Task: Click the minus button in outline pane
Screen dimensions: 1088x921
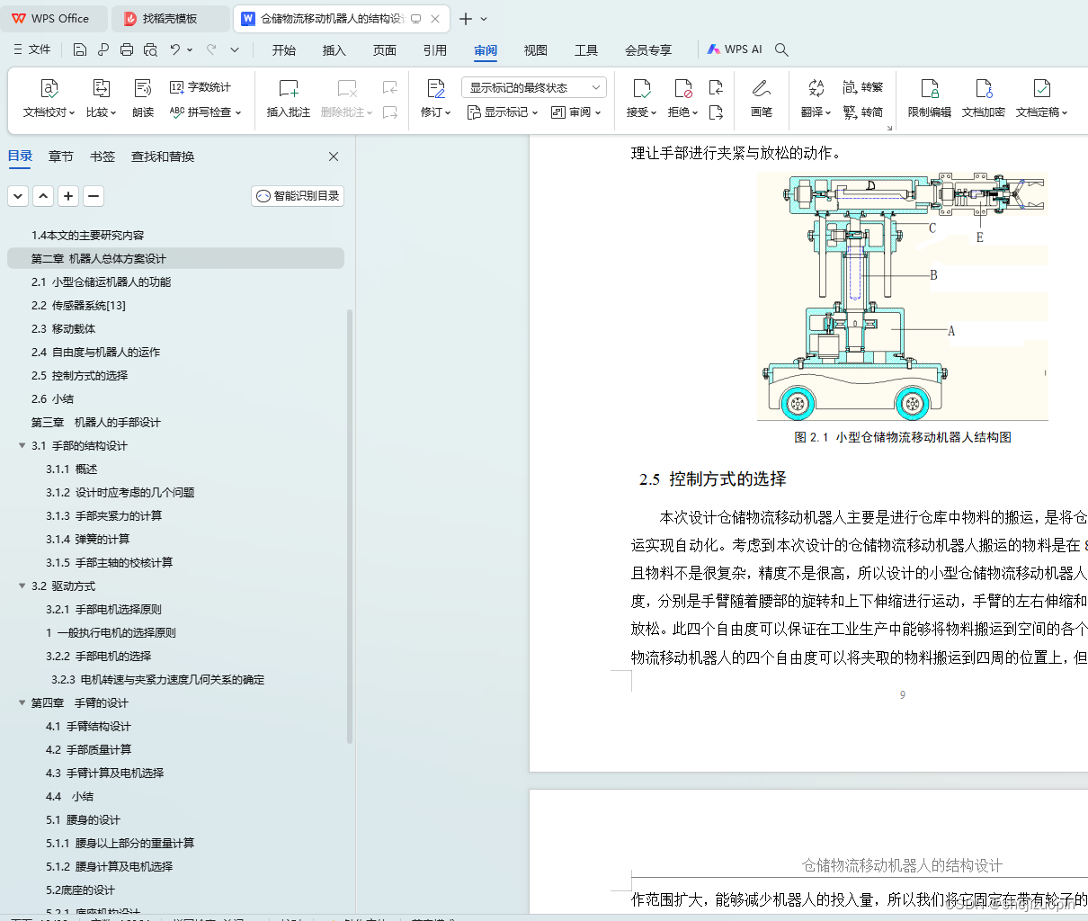Action: (x=94, y=195)
